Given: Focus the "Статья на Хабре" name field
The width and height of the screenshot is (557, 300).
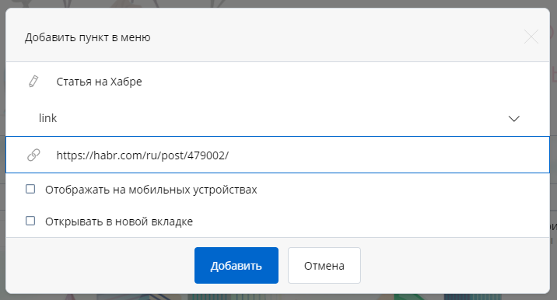Looking at the screenshot, I should (x=278, y=82).
